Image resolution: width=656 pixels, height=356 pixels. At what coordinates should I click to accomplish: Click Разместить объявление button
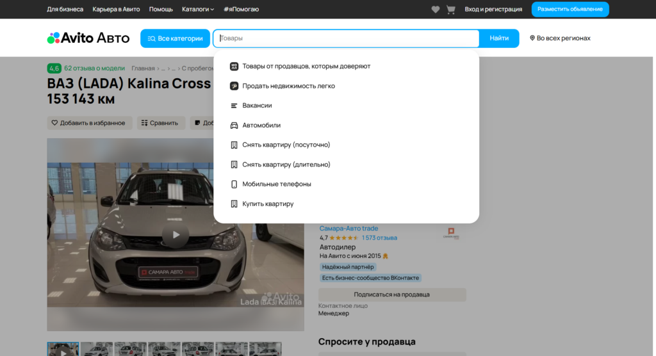pyautogui.click(x=570, y=9)
